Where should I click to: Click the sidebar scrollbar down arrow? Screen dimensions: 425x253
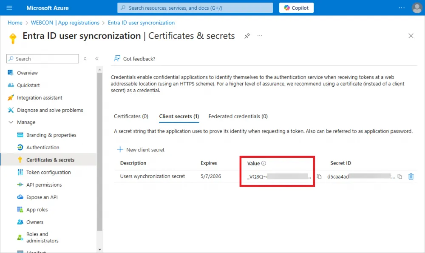click(100, 250)
